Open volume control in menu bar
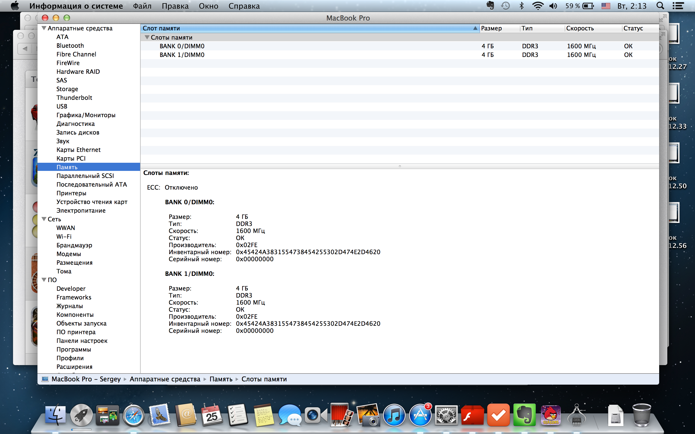695x434 pixels. pyautogui.click(x=553, y=6)
